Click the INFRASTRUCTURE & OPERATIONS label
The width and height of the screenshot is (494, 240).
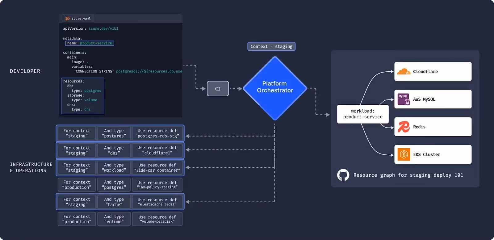point(31,167)
